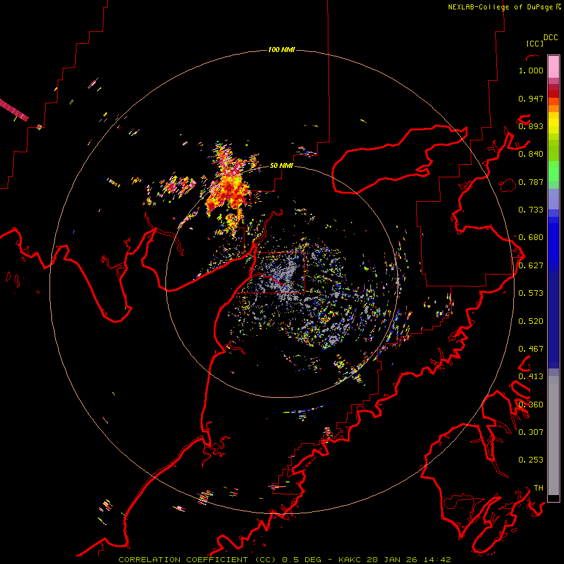Click the 0.627 legend value
564x564 pixels.
tap(531, 266)
